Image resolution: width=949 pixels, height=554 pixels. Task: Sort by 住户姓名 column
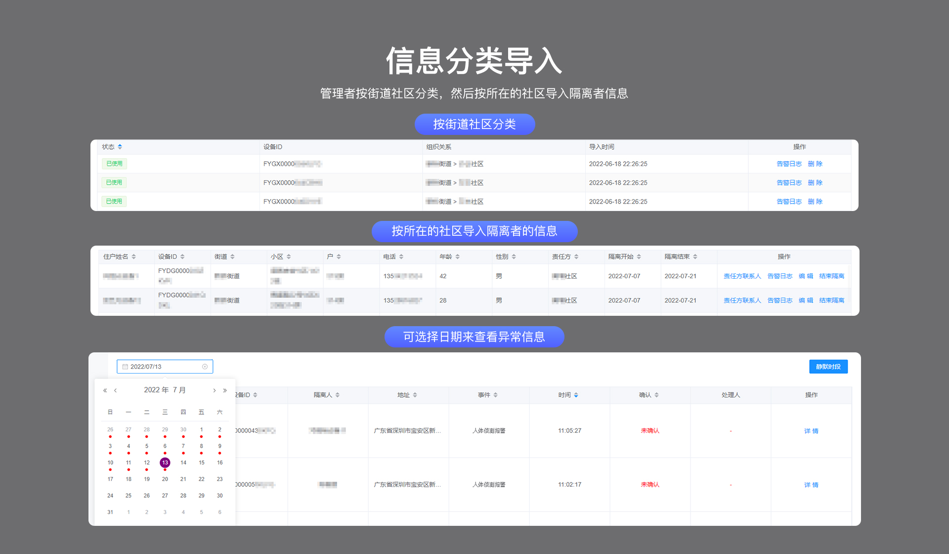tap(134, 256)
